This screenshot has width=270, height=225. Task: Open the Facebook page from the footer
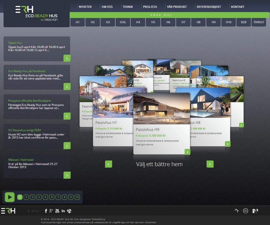[46, 211]
